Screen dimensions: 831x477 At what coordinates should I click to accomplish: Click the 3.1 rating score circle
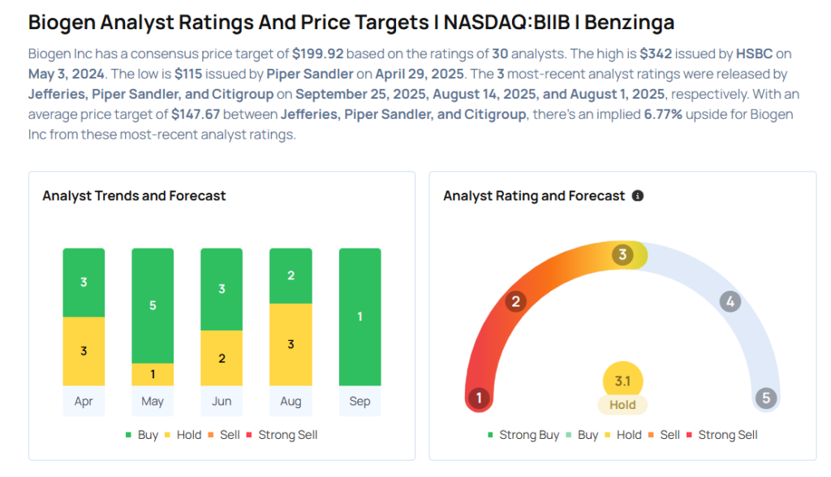click(622, 380)
